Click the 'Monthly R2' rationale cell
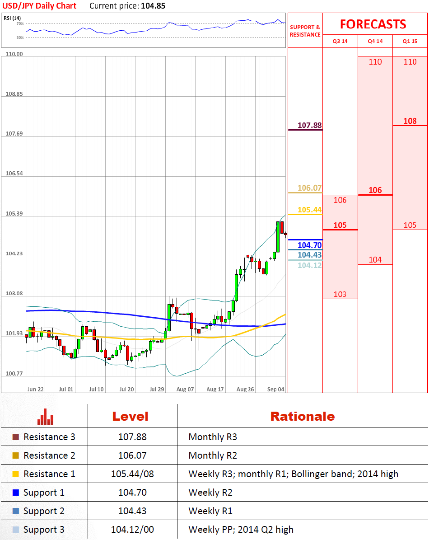 213,455
